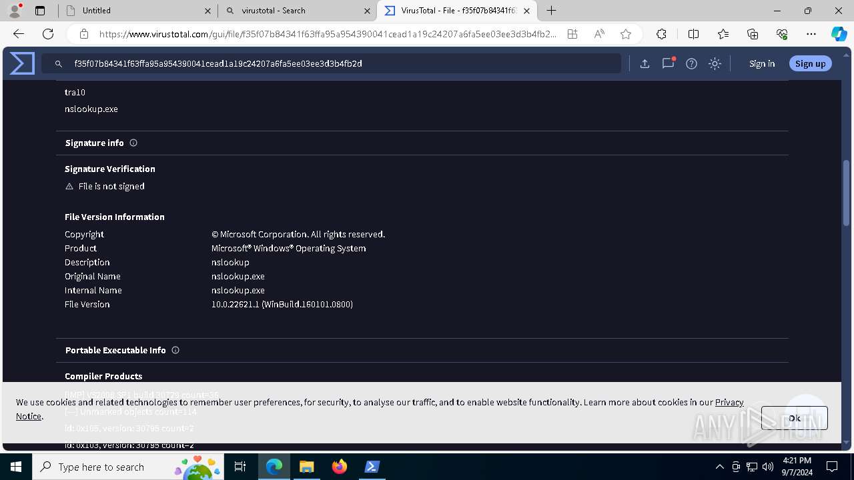854x480 pixels.
Task: Open the Copilot sidebar icon
Action: coord(839,34)
